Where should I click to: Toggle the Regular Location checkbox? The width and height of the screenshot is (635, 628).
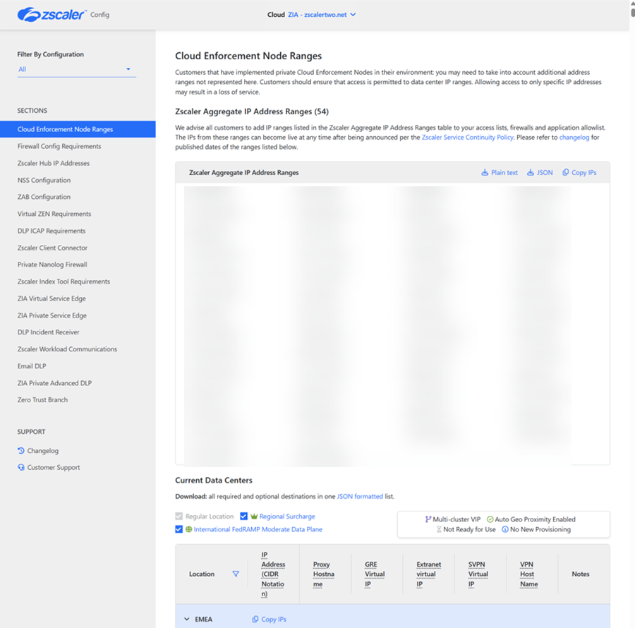click(179, 517)
